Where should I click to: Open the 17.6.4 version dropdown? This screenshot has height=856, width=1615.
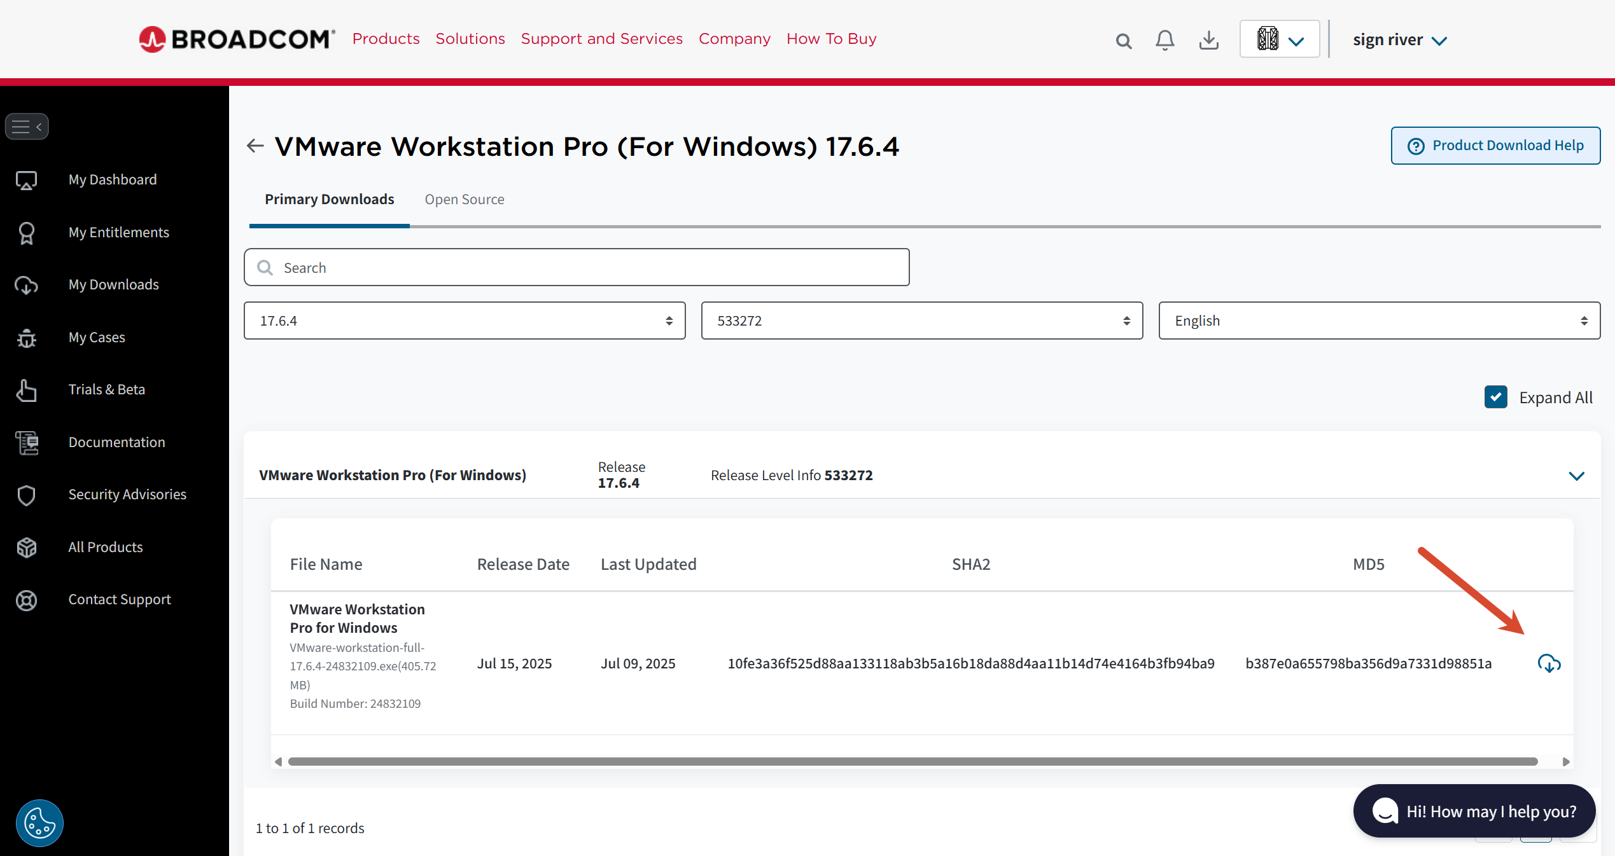[x=465, y=321]
